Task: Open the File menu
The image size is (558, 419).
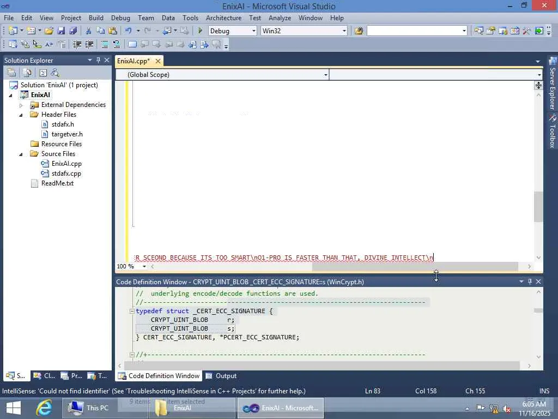Action: point(9,18)
